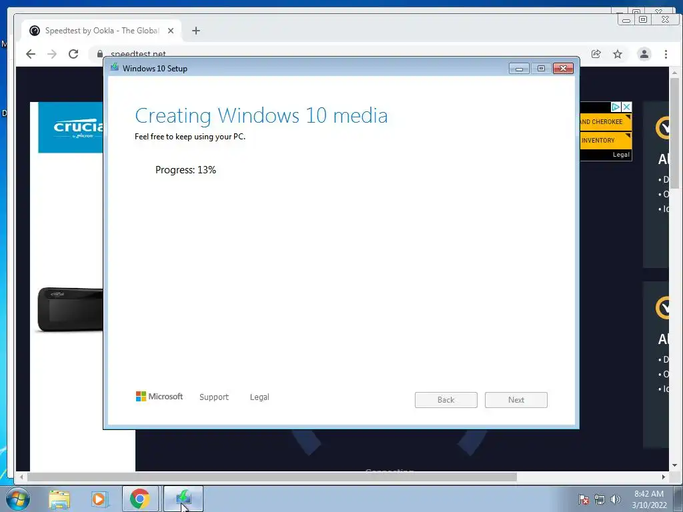Screen dimensions: 683x512
Task: Open Windows Explorer from the taskbar
Action: pyautogui.click(x=59, y=499)
